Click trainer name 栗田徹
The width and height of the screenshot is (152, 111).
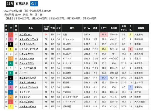(137, 44)
